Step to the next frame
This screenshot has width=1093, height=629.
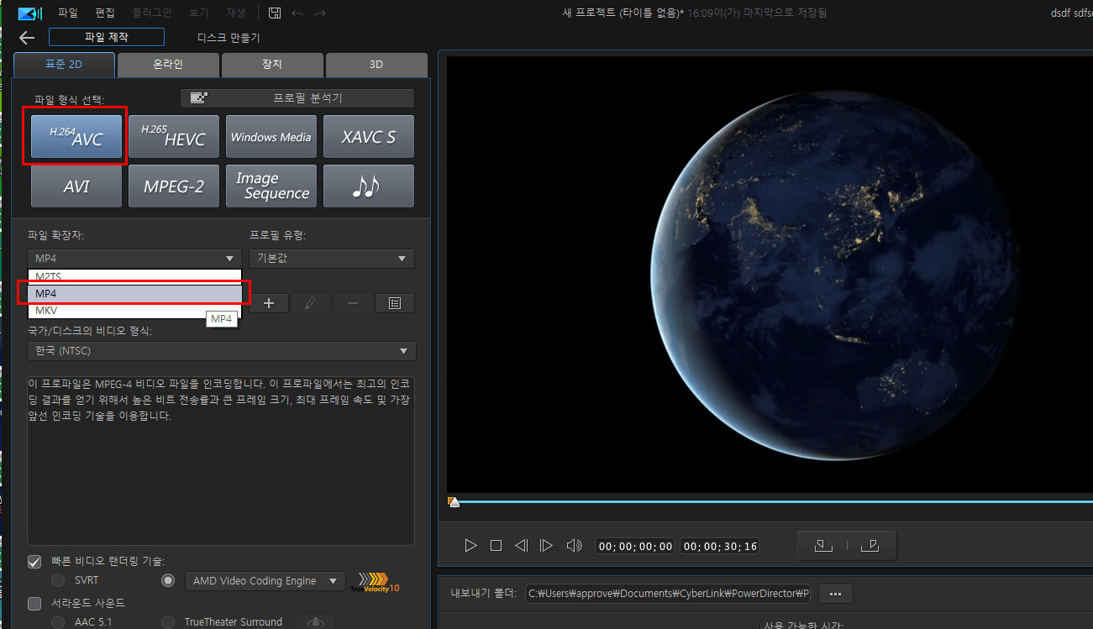pos(546,546)
